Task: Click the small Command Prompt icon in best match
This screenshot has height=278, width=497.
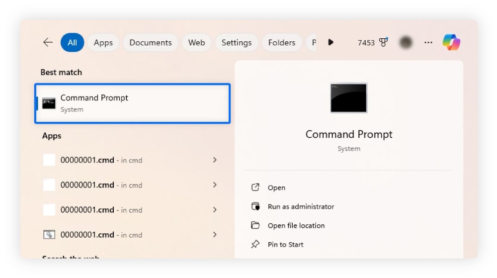Action: click(x=49, y=103)
